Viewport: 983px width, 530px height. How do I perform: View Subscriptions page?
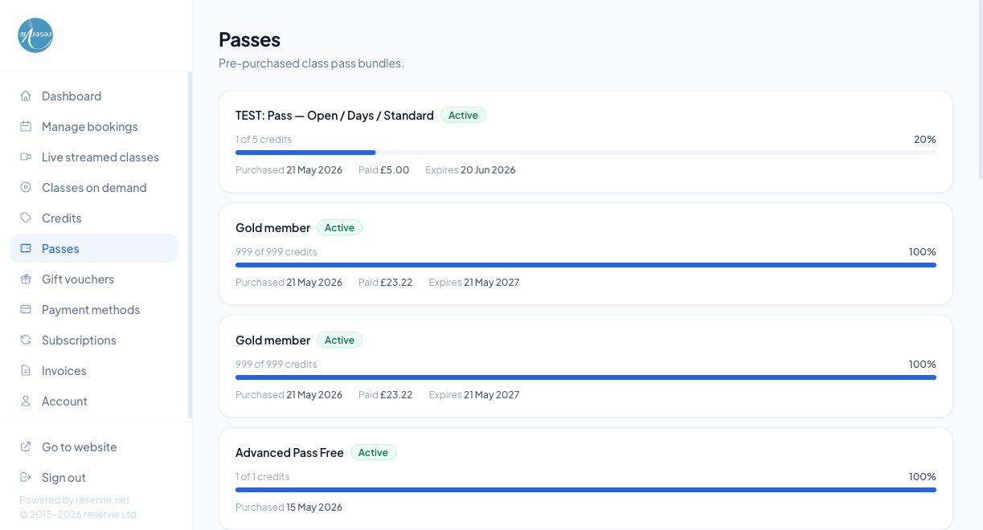coord(94,340)
